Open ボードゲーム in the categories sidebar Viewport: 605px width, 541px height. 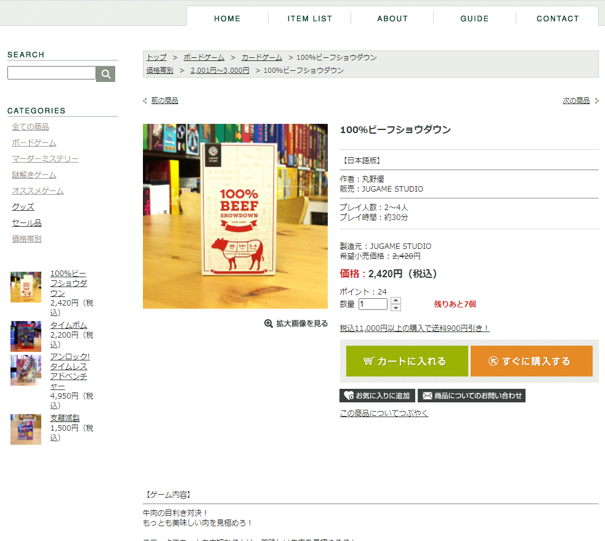tap(34, 143)
